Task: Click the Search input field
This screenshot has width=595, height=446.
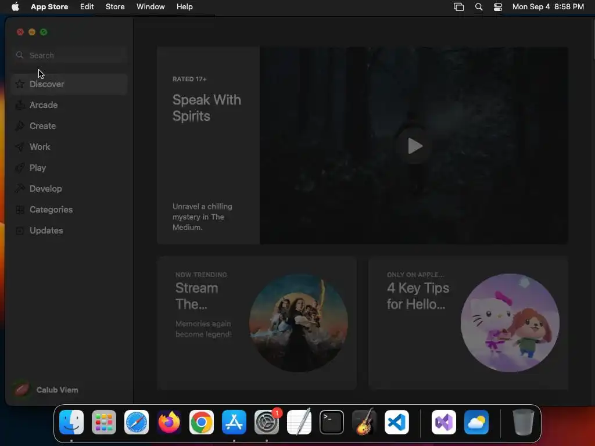Action: tap(69, 55)
